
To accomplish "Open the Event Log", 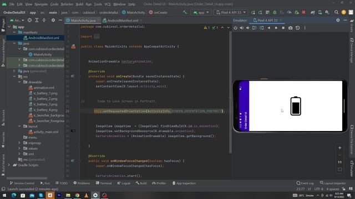I will [305, 183].
